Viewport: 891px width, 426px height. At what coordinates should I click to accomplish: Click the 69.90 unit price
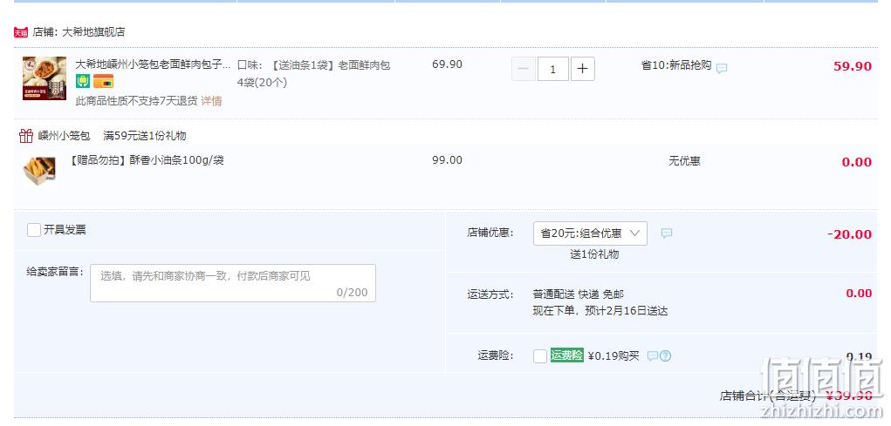[x=447, y=64]
